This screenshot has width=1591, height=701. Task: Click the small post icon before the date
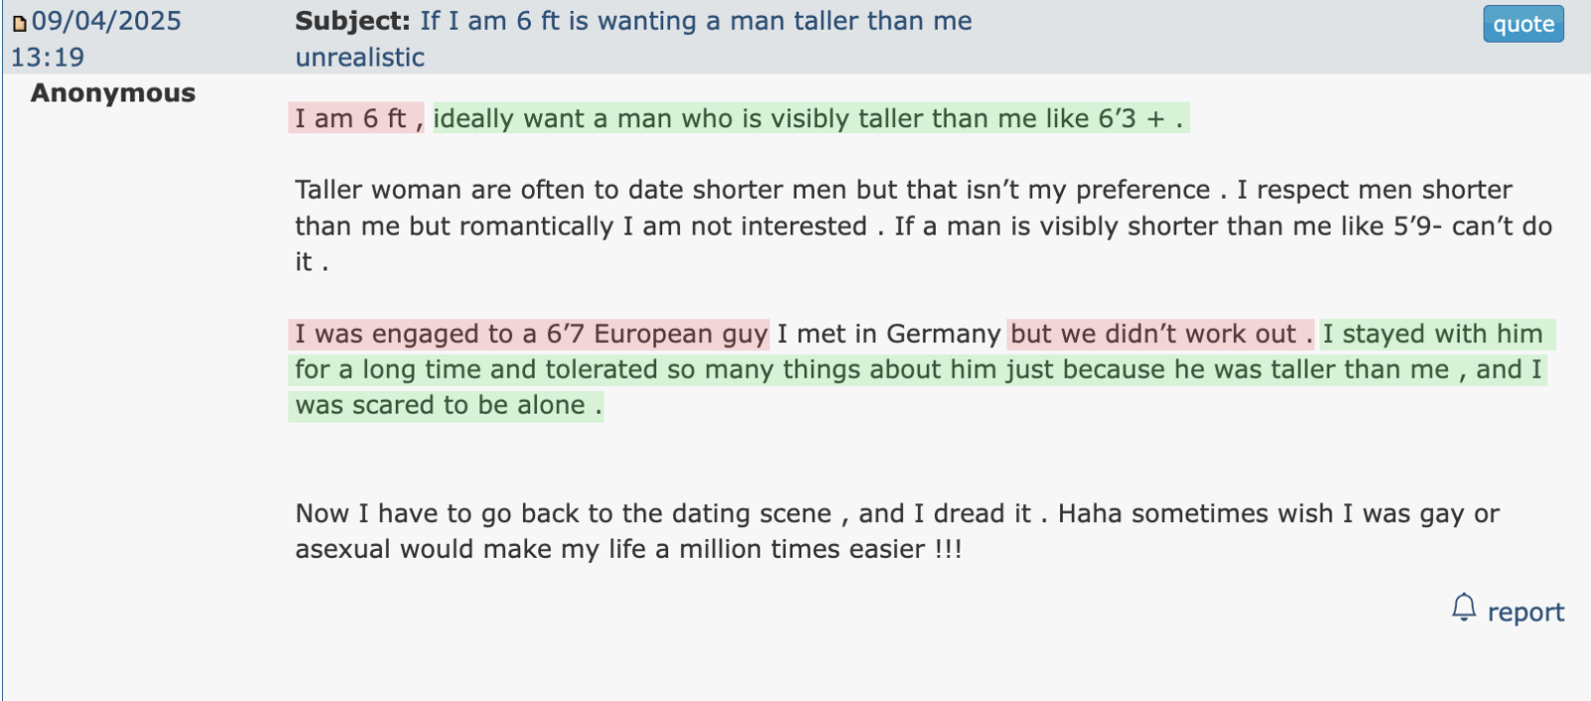19,23
